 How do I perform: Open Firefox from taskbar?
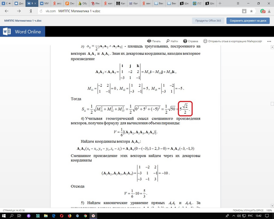pyautogui.click(x=69, y=216)
